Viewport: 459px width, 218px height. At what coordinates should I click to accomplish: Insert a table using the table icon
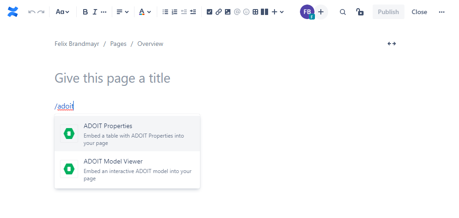(255, 12)
